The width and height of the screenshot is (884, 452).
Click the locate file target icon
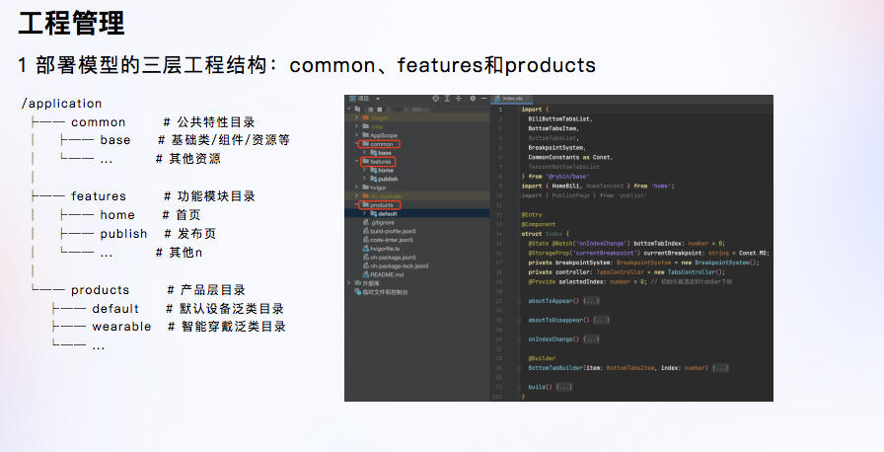[437, 99]
